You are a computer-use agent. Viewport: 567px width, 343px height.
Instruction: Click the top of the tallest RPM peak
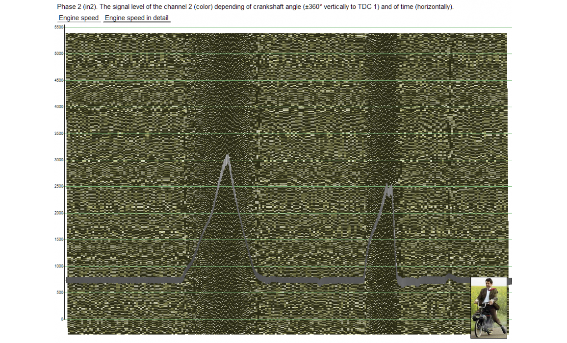[227, 156]
